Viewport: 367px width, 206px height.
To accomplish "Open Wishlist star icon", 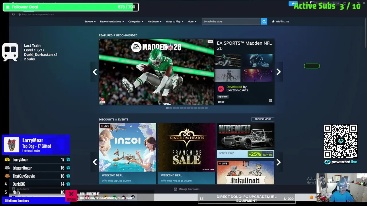I will pyautogui.click(x=273, y=21).
